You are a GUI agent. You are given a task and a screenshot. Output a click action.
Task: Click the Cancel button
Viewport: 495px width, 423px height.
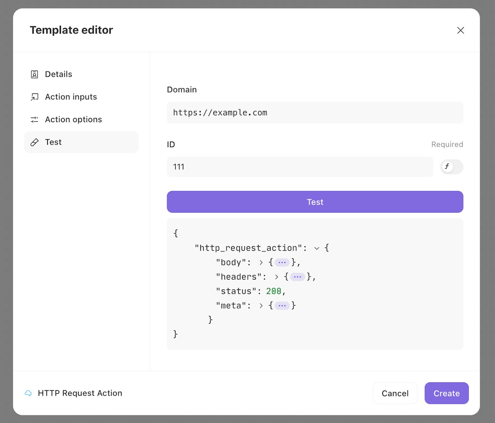click(x=395, y=393)
